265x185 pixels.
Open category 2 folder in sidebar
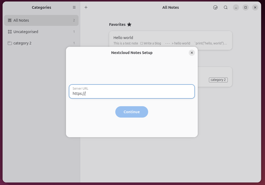click(x=41, y=43)
